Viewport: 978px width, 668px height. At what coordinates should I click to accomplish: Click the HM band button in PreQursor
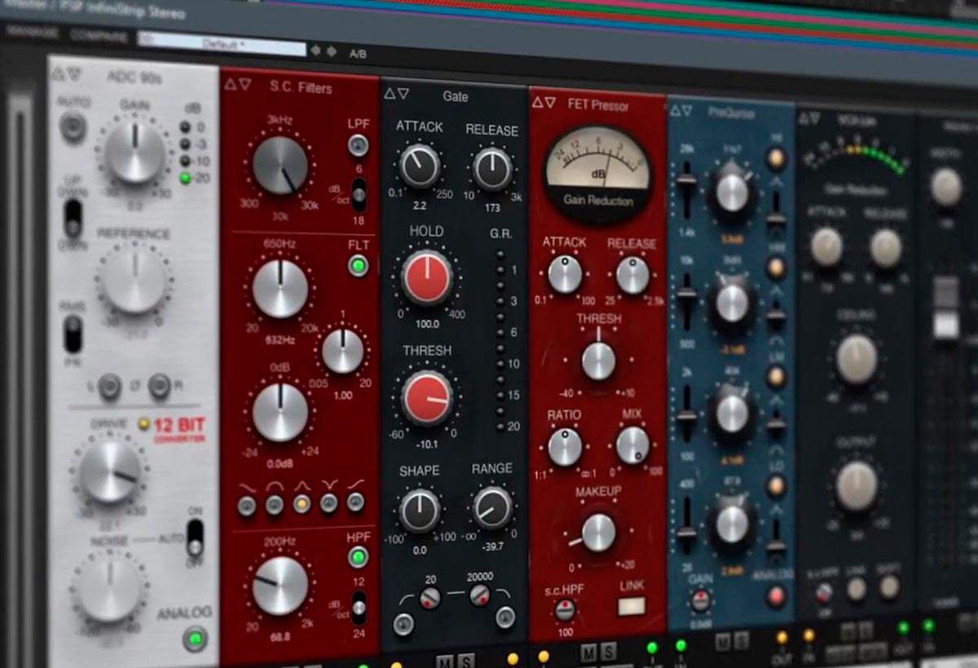click(x=777, y=267)
